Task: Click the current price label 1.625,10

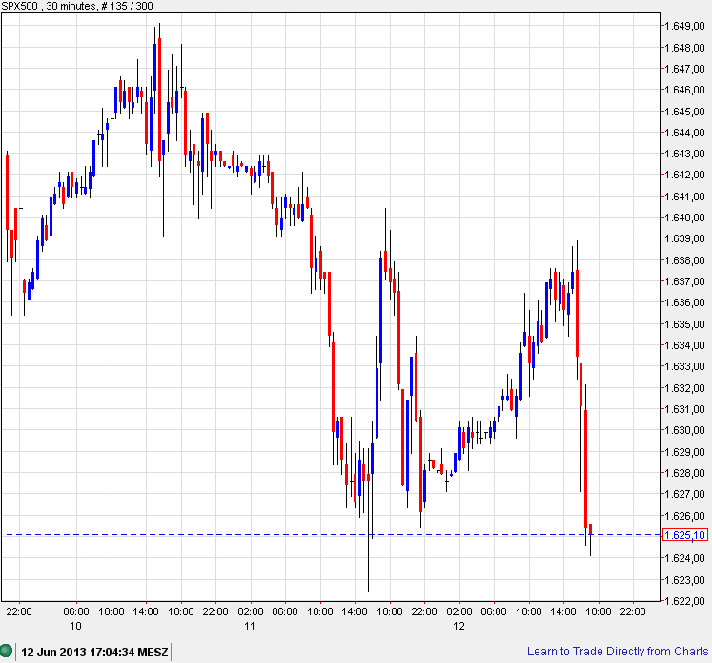Action: click(684, 535)
